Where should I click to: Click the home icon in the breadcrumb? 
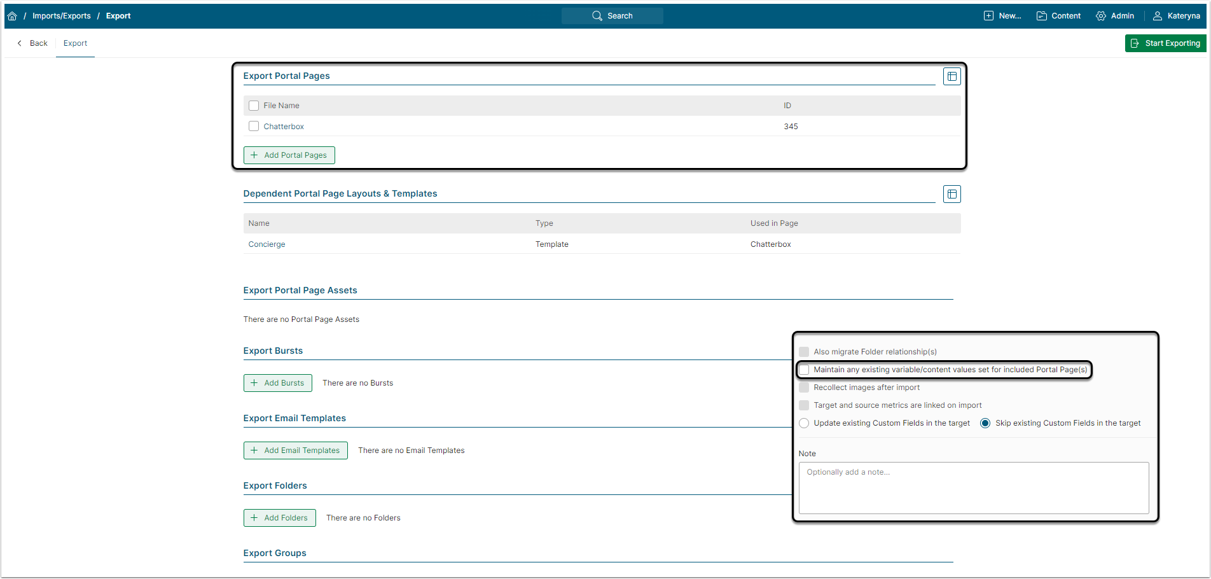tap(12, 16)
